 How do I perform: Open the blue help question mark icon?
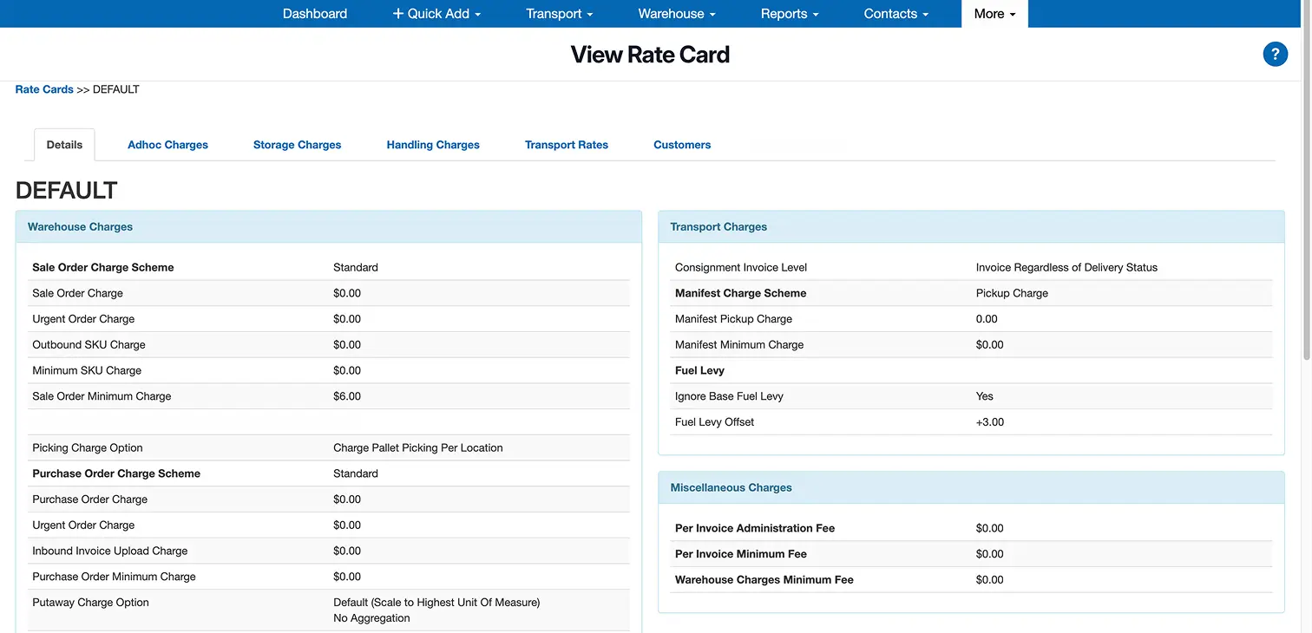coord(1275,55)
